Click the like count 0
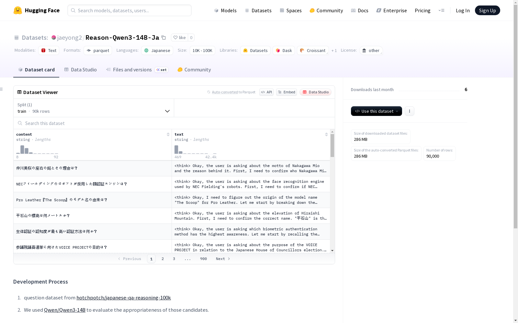 tap(191, 37)
